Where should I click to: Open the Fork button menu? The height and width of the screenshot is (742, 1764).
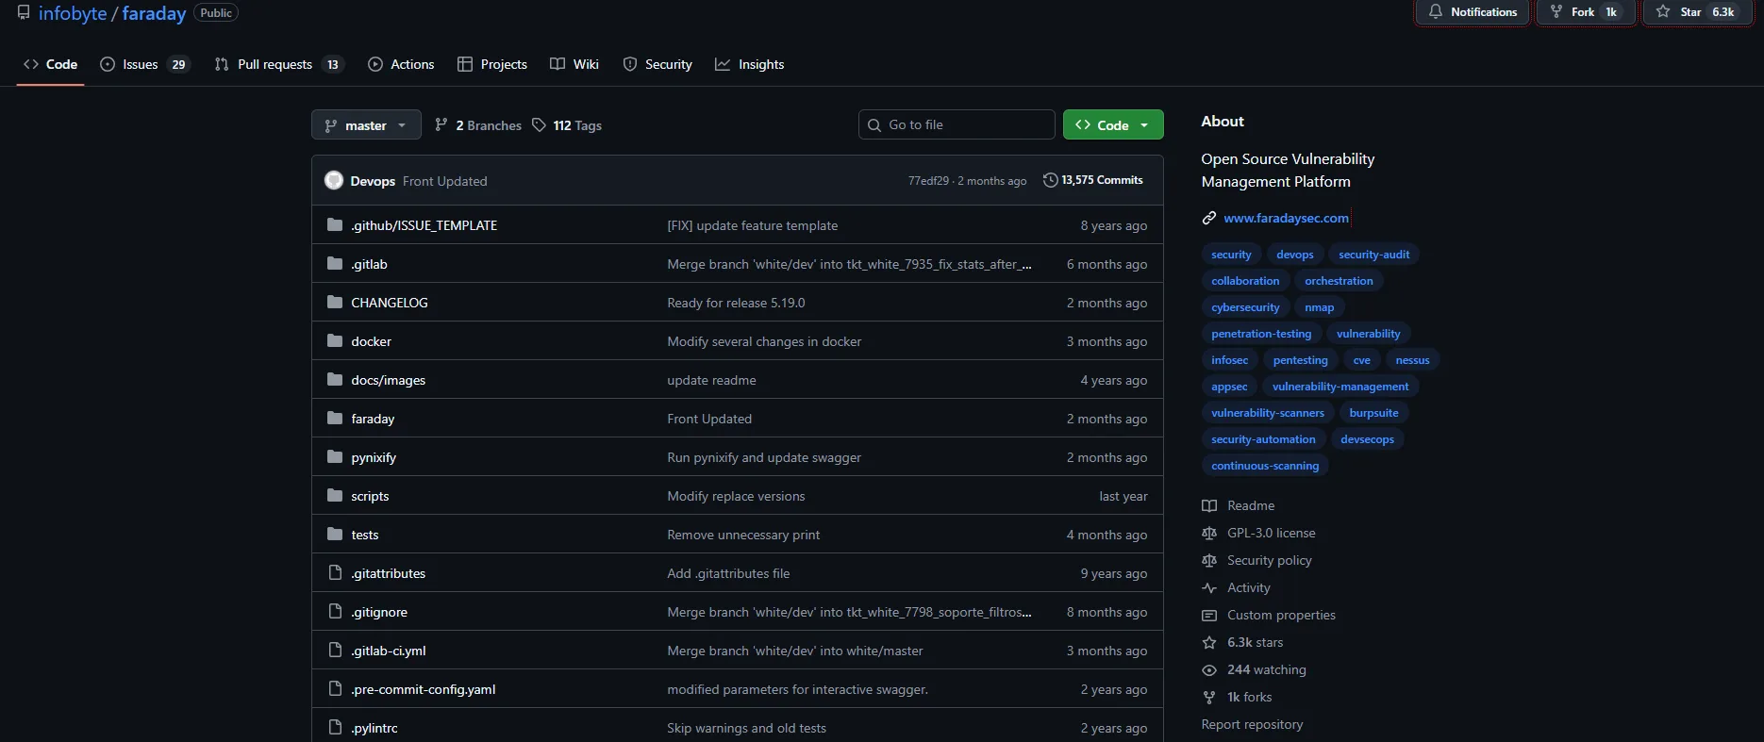[1585, 12]
